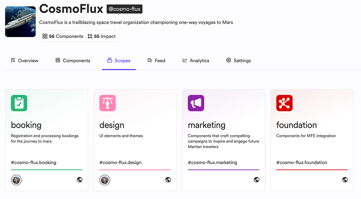361x199 pixels.
Task: Switch to the Overview tab
Action: [x=25, y=61]
